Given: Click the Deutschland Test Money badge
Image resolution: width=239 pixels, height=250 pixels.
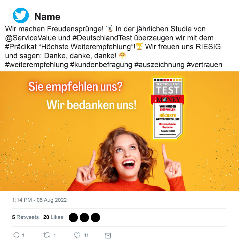Looking at the screenshot, I should [168, 108].
